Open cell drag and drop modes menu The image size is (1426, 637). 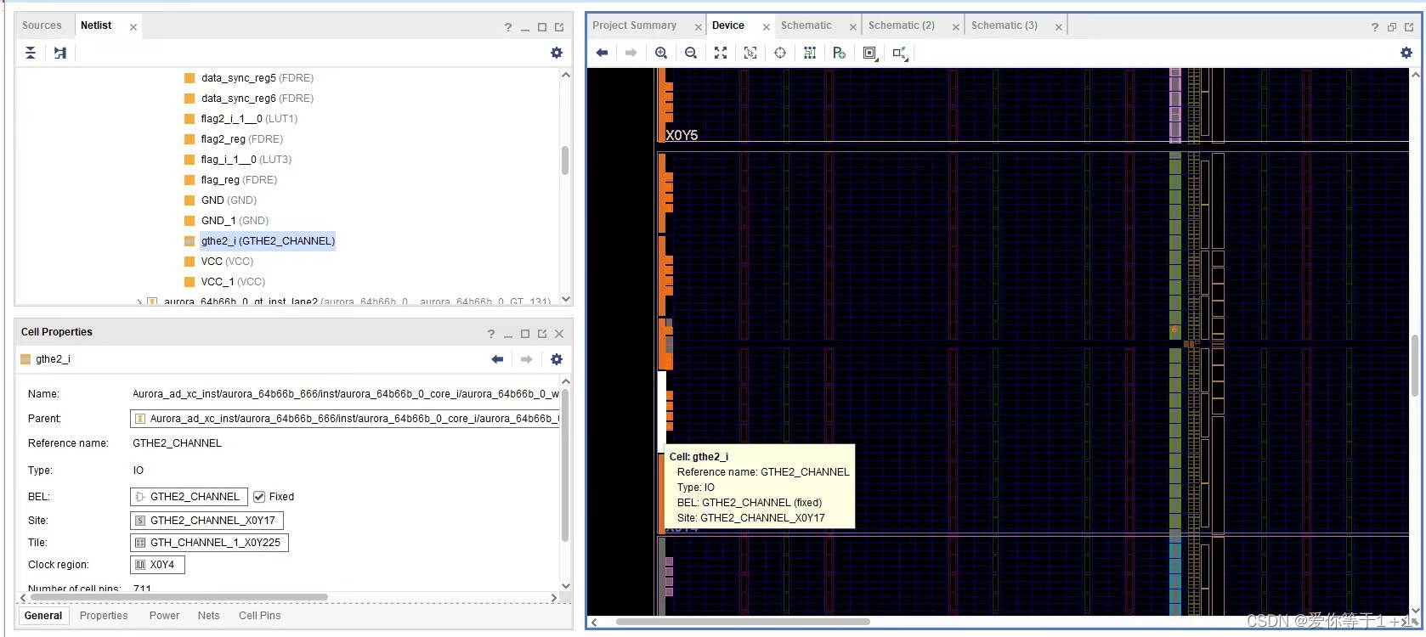(869, 53)
